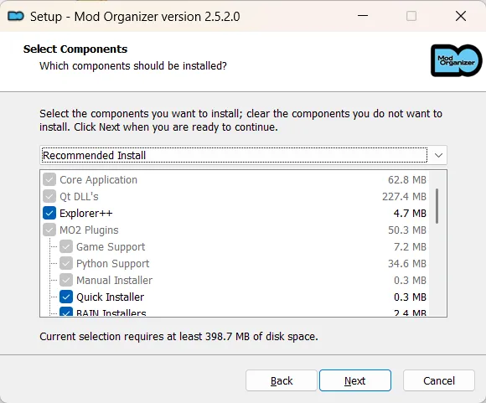The height and width of the screenshot is (403, 486).
Task: Click the Mod Organizer logo in the header
Action: [456, 60]
